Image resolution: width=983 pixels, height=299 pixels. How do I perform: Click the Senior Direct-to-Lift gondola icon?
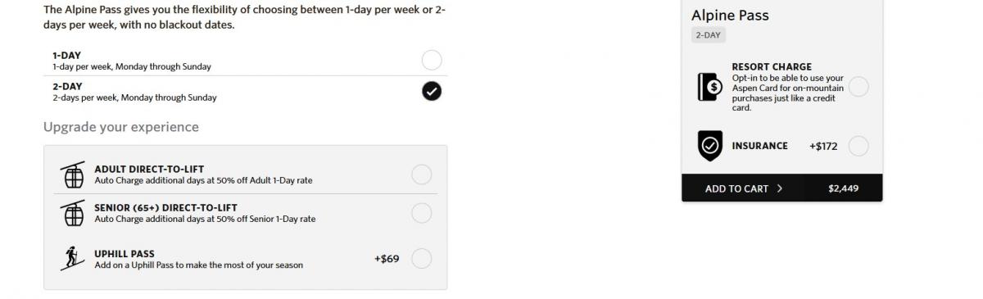point(73,214)
